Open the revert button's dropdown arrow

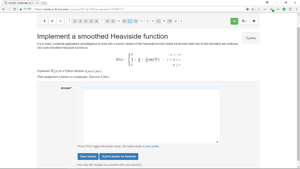tap(246, 21)
